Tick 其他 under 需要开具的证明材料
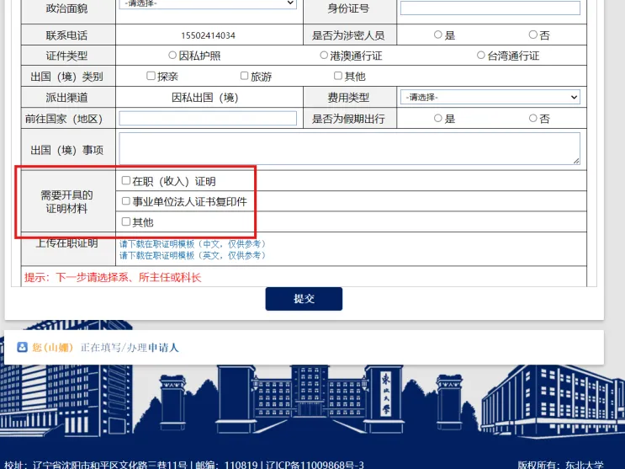This screenshot has width=625, height=469. click(126, 222)
